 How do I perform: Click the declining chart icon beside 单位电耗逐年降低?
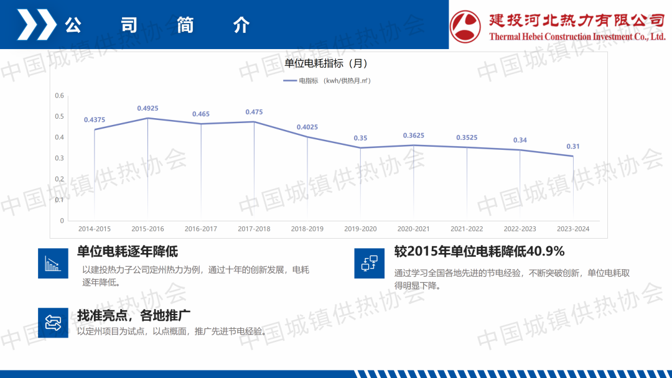click(x=53, y=263)
